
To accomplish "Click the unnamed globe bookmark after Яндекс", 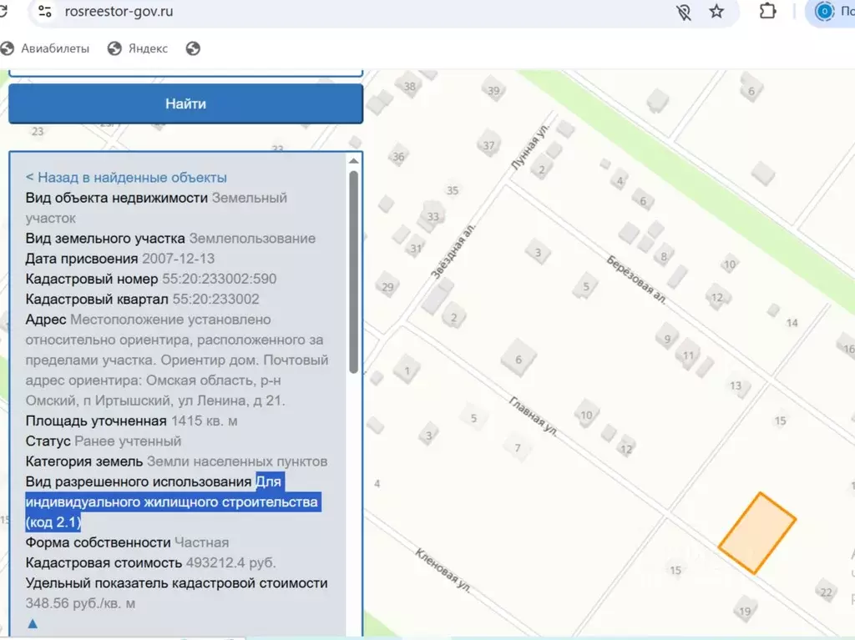I will coord(193,48).
